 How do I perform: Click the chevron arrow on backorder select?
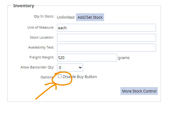pyautogui.click(x=80, y=67)
